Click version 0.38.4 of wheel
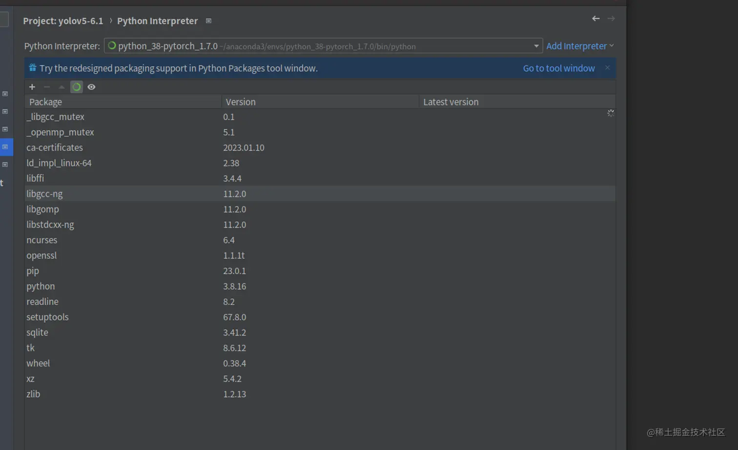This screenshot has height=450, width=738. click(x=234, y=364)
